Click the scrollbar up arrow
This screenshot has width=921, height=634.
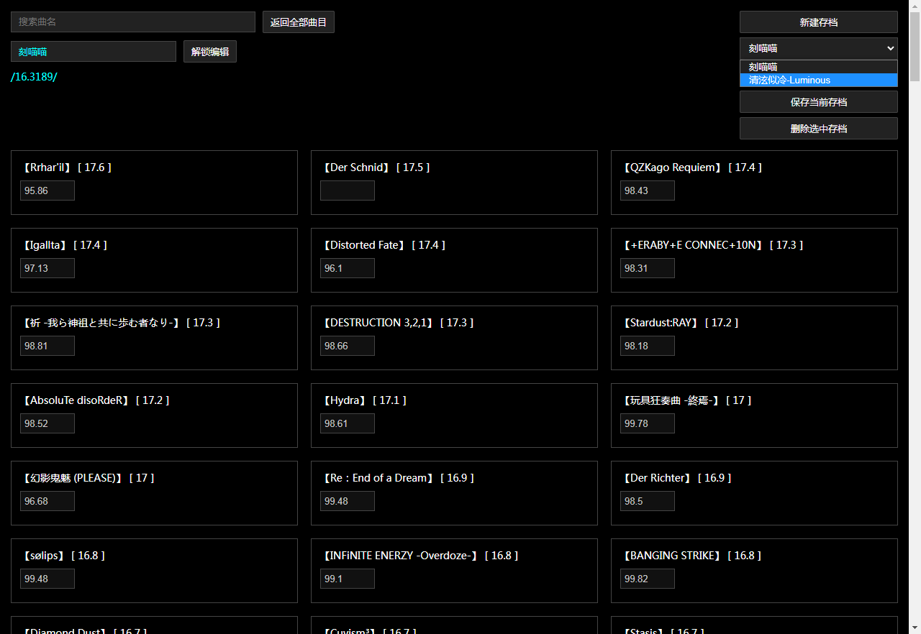point(915,6)
